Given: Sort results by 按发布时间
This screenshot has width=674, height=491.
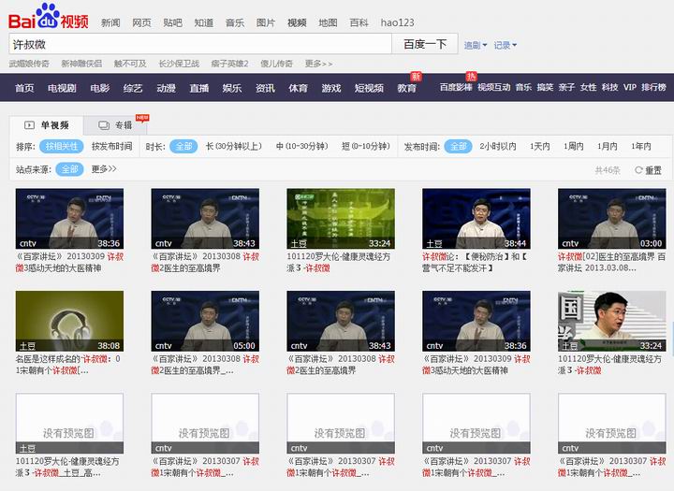Looking at the screenshot, I should tap(111, 147).
